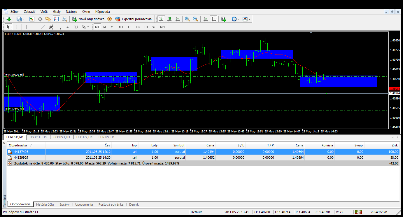The height and width of the screenshot is (217, 403).
Task: Open the Grafy menu
Action: [57, 12]
